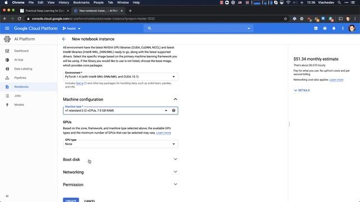The width and height of the screenshot is (360, 202).
Task: Select Notebooks in the sidebar
Action: (21, 87)
